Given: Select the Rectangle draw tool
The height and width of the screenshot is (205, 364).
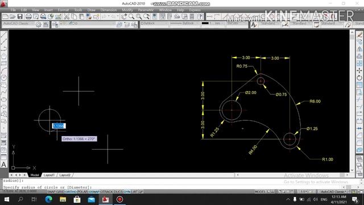Looking at the screenshot, I should pyautogui.click(x=4, y=63).
